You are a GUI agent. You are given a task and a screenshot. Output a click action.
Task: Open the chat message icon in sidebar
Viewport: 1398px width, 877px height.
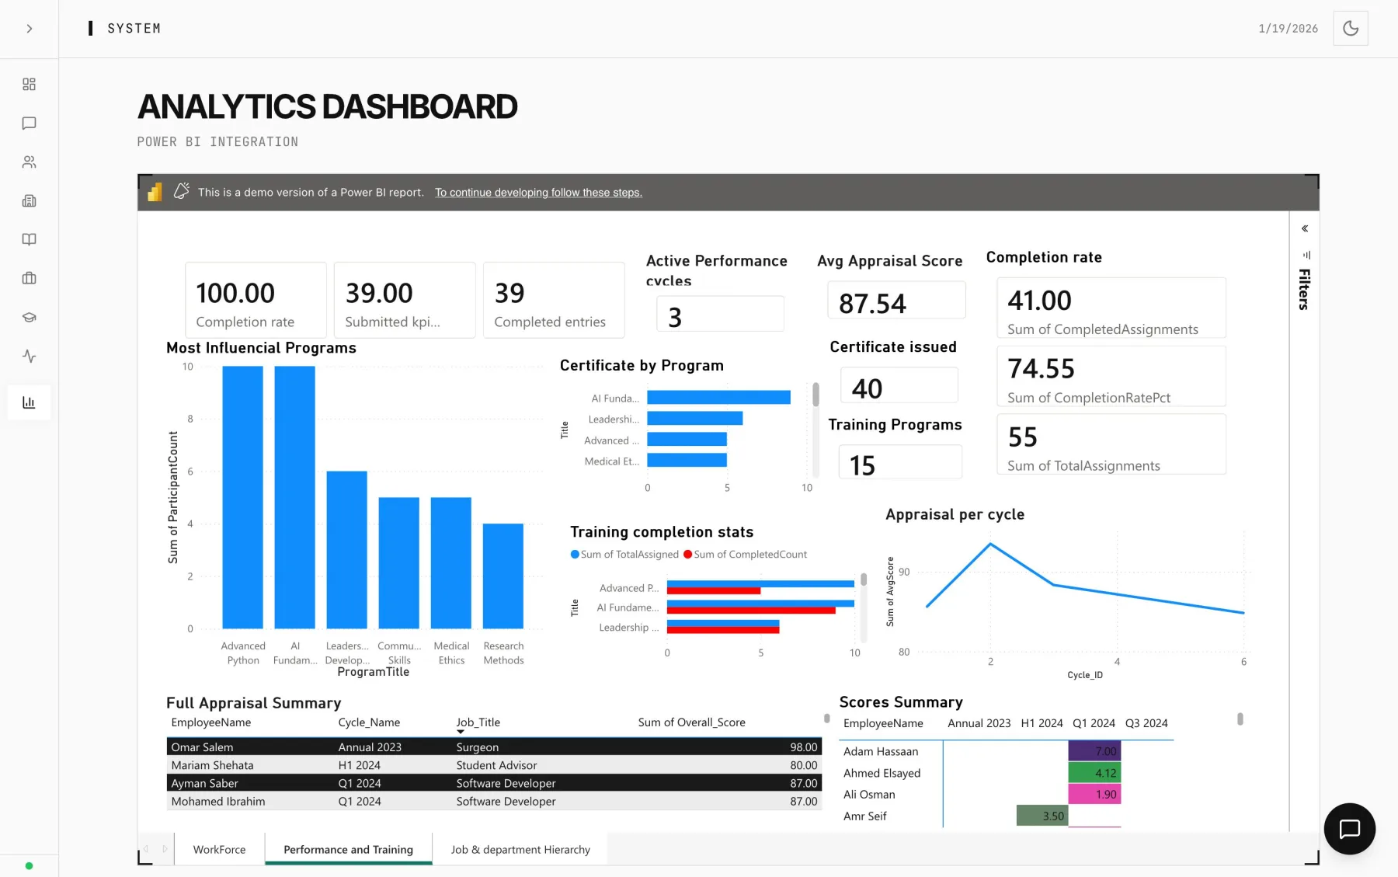[29, 123]
